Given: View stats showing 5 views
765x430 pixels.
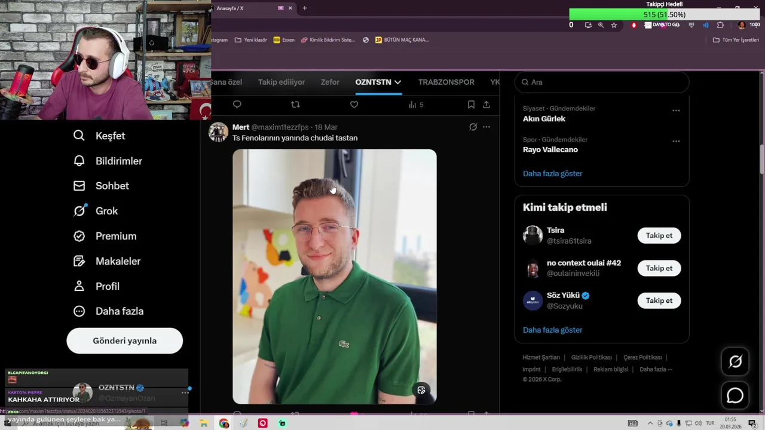Looking at the screenshot, I should coord(416,105).
